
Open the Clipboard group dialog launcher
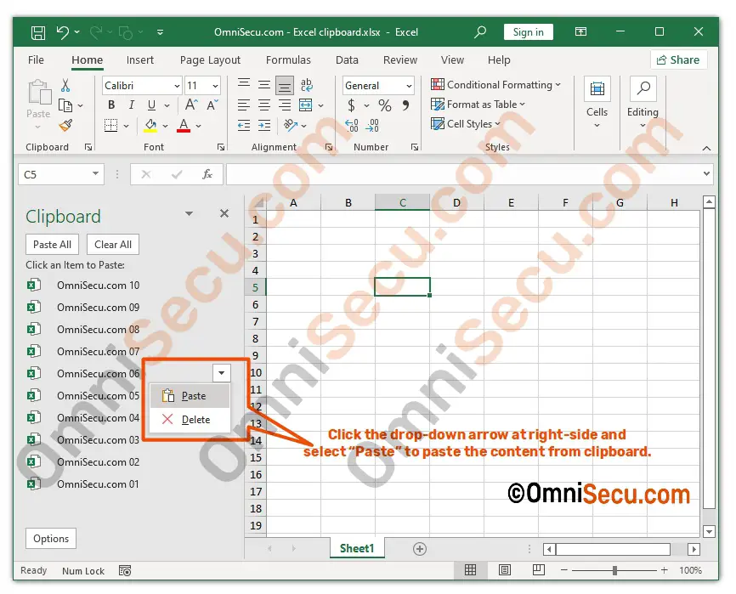[88, 147]
